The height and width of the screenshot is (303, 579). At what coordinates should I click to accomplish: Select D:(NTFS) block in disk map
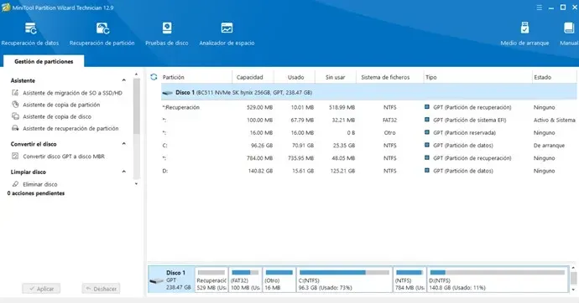click(x=498, y=280)
